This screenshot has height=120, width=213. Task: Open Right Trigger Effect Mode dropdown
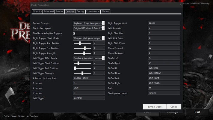89,38
